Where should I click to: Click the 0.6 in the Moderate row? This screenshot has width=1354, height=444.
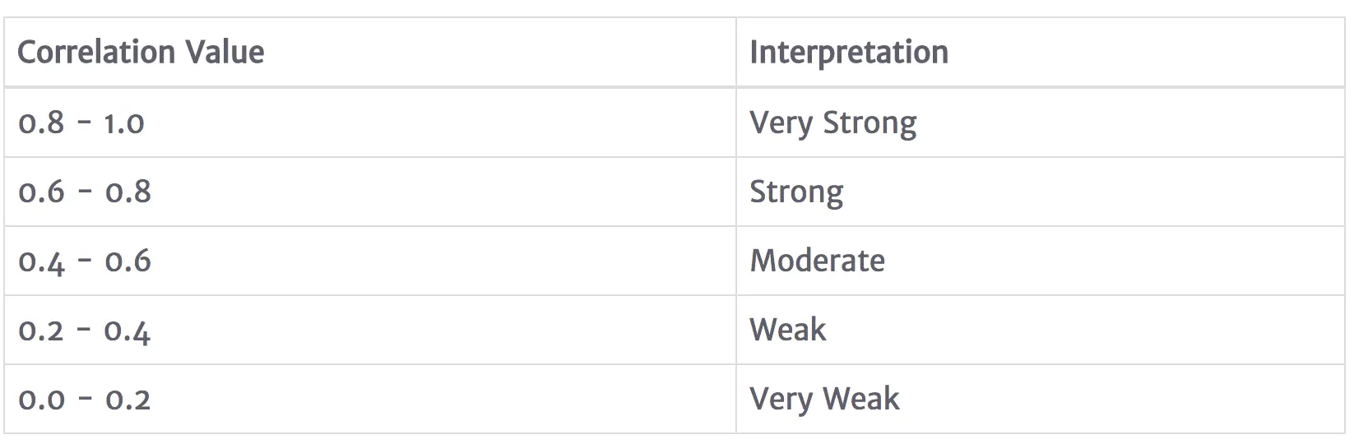[x=128, y=261]
